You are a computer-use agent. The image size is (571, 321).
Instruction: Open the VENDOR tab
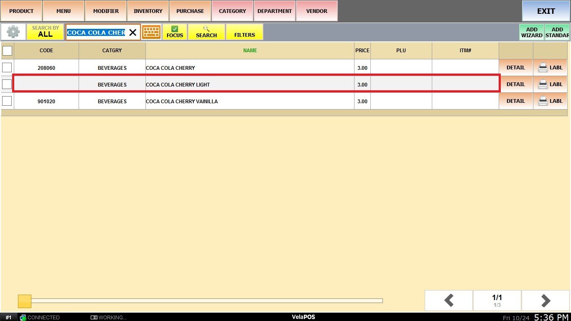click(317, 11)
